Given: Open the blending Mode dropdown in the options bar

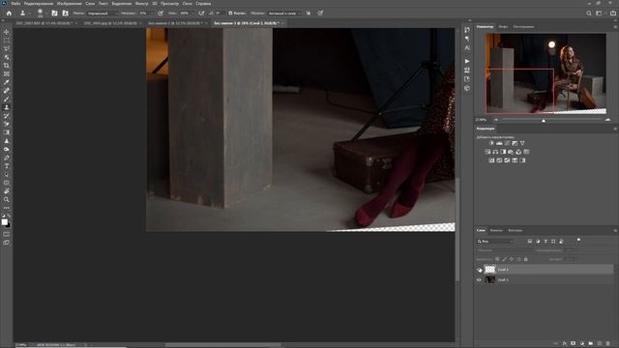Looking at the screenshot, I should click(x=103, y=13).
